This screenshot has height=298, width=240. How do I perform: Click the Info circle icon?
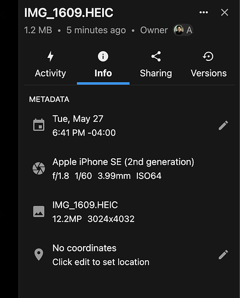pyautogui.click(x=103, y=56)
